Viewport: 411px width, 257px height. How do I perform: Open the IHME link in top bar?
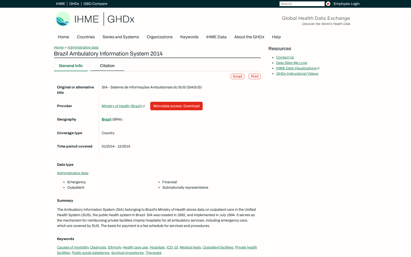coord(60,4)
